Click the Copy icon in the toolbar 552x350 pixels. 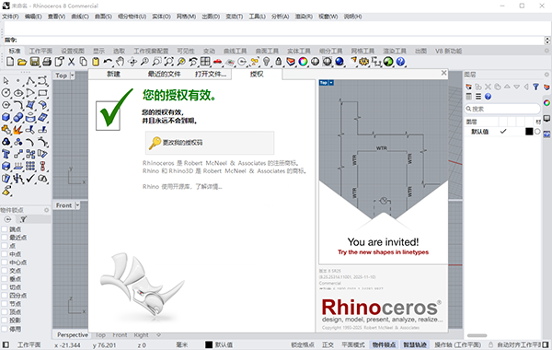pos(84,62)
